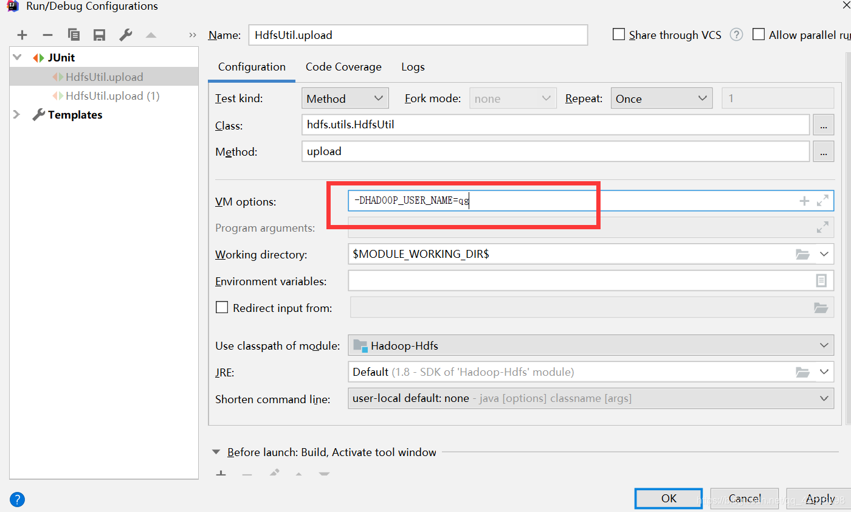Image resolution: width=851 pixels, height=512 pixels.
Task: Click the Apply button
Action: point(820,498)
